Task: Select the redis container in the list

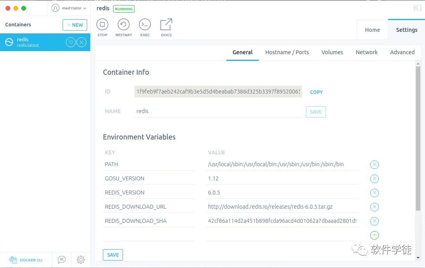Action: 45,42
